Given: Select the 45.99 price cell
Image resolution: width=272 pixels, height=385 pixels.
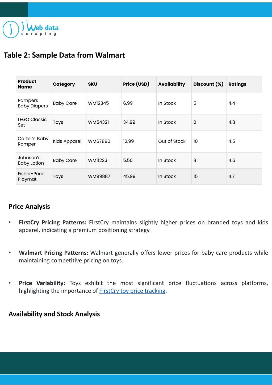Looking at the screenshot, I should point(129,176).
